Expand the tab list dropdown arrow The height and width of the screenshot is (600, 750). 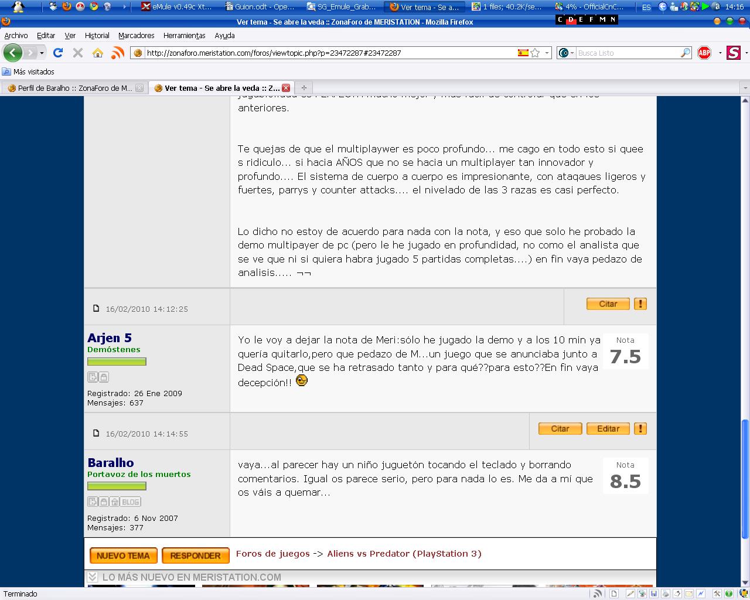click(745, 88)
